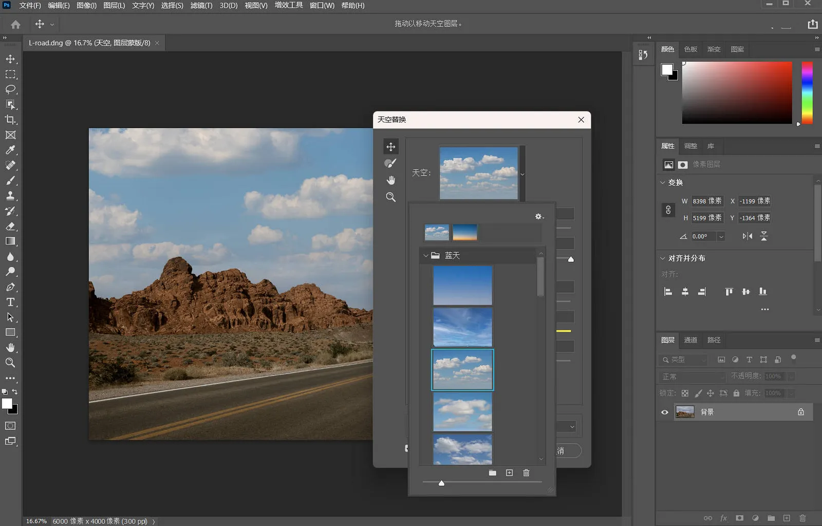
Task: Switch to the 色板 tab
Action: tap(690, 49)
